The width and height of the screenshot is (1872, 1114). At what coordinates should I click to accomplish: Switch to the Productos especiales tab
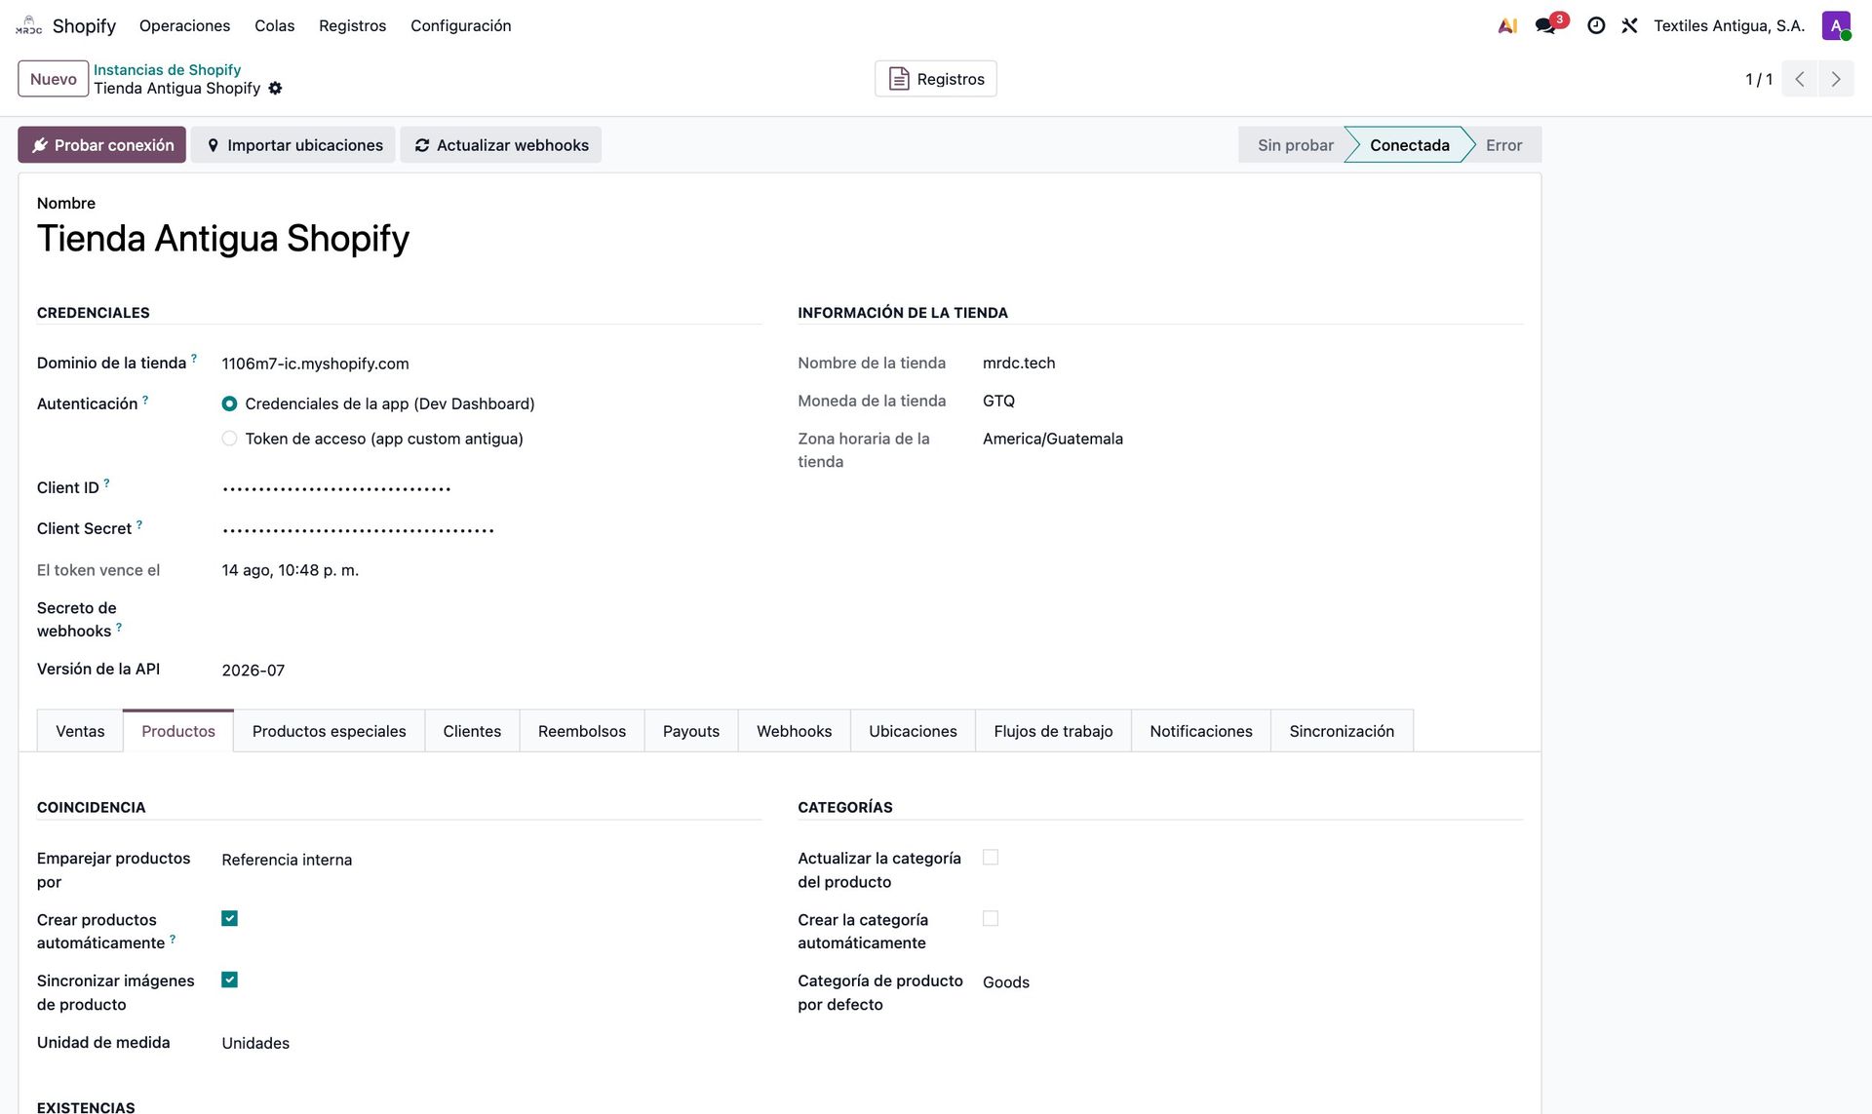329,731
